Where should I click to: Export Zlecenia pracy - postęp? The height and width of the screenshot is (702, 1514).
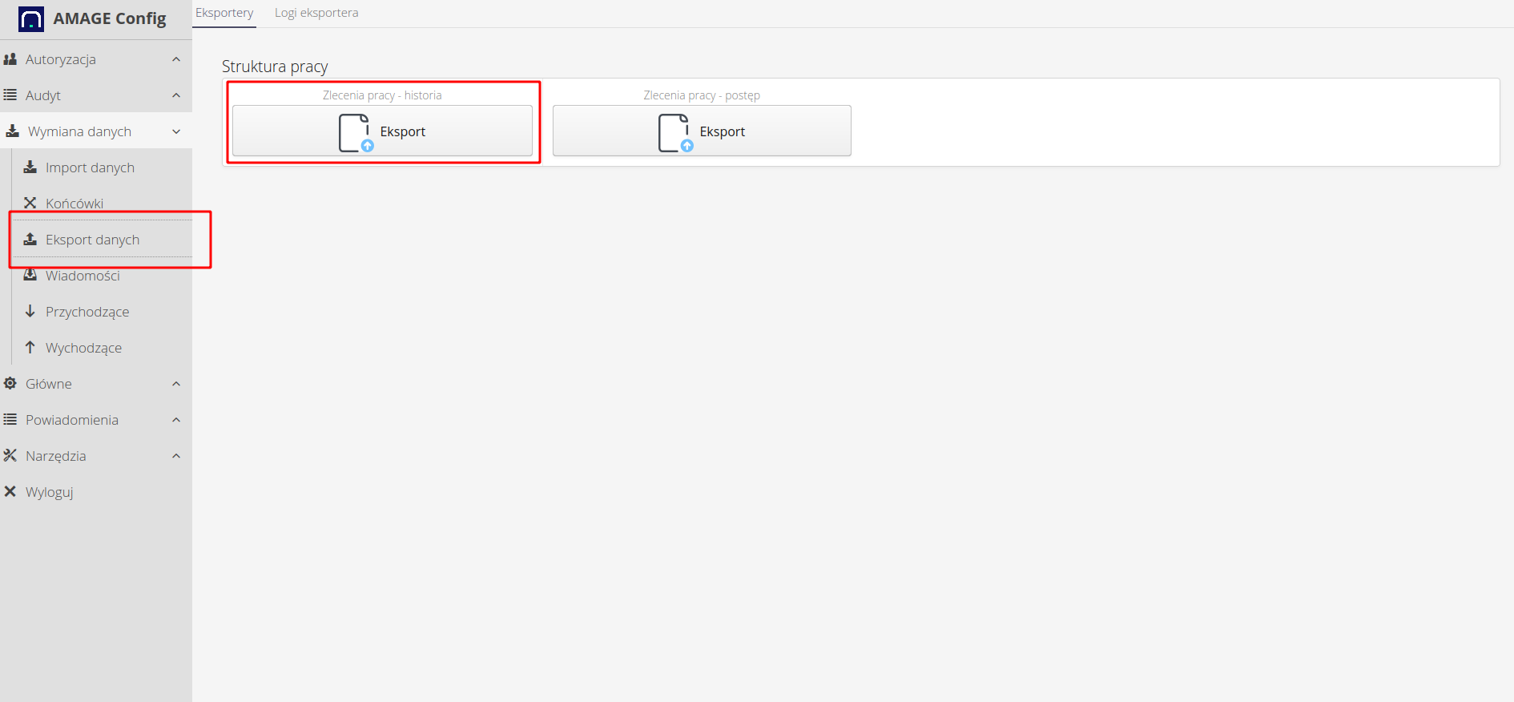click(x=702, y=131)
